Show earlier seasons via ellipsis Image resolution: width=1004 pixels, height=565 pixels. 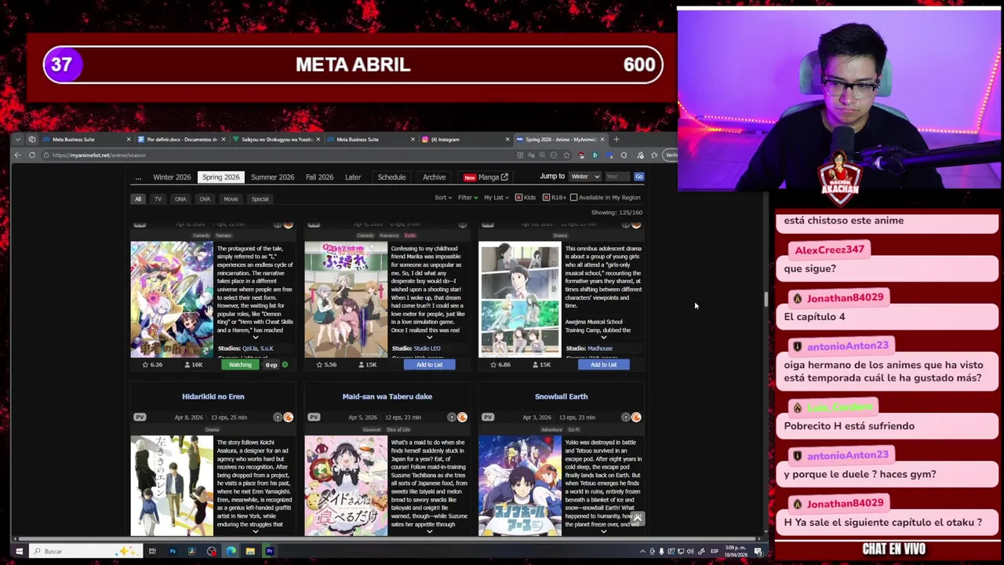pos(138,177)
